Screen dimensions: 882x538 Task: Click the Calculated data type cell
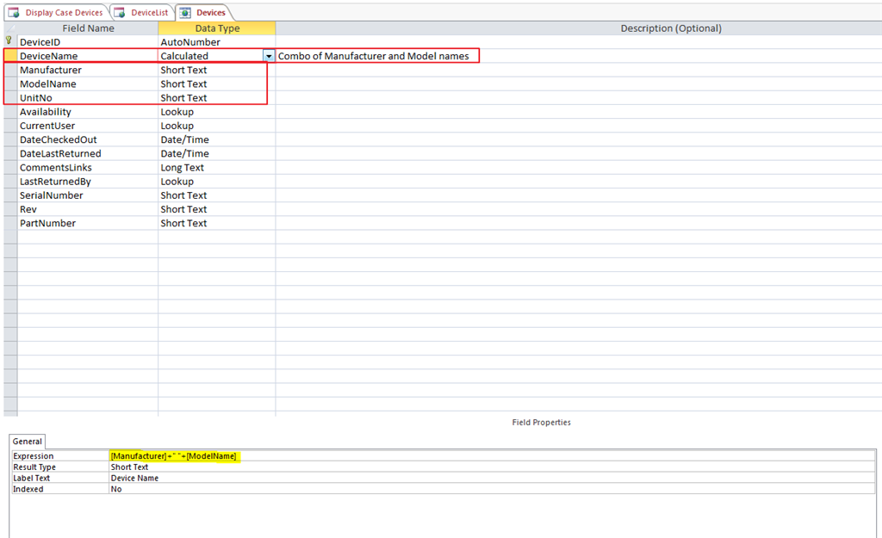tap(210, 56)
